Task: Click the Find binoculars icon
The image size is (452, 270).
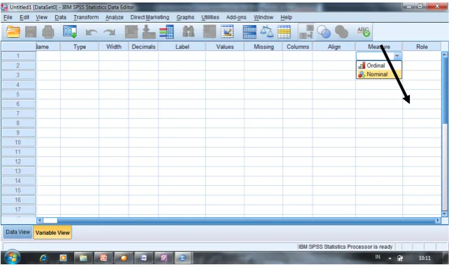Action: tap(188, 31)
